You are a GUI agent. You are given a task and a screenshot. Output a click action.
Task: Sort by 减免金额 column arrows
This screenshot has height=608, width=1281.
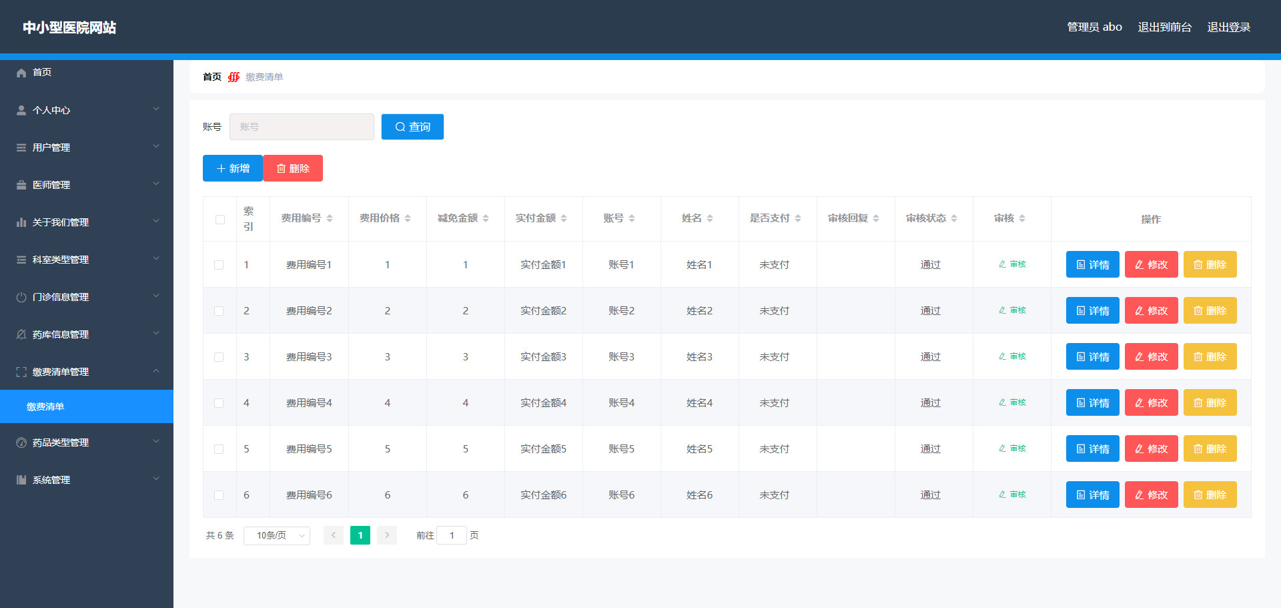pos(486,218)
